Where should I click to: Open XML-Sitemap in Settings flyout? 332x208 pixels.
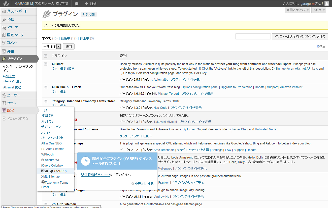point(50,176)
